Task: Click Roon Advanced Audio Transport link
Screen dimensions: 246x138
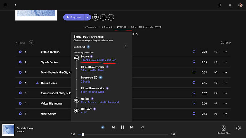Action: pos(100,102)
